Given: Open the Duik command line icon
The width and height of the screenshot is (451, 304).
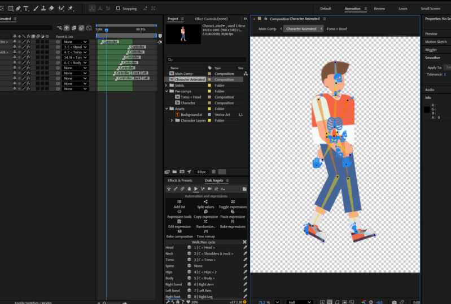Looking at the screenshot, I should point(223,189).
